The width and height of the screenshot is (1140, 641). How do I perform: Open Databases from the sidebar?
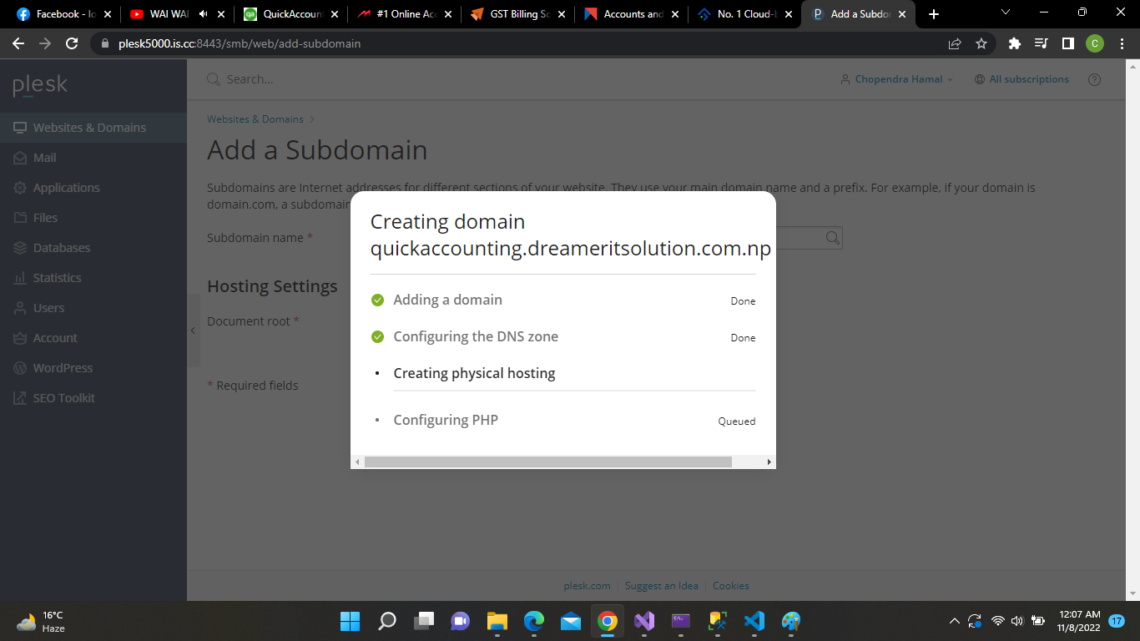point(61,248)
